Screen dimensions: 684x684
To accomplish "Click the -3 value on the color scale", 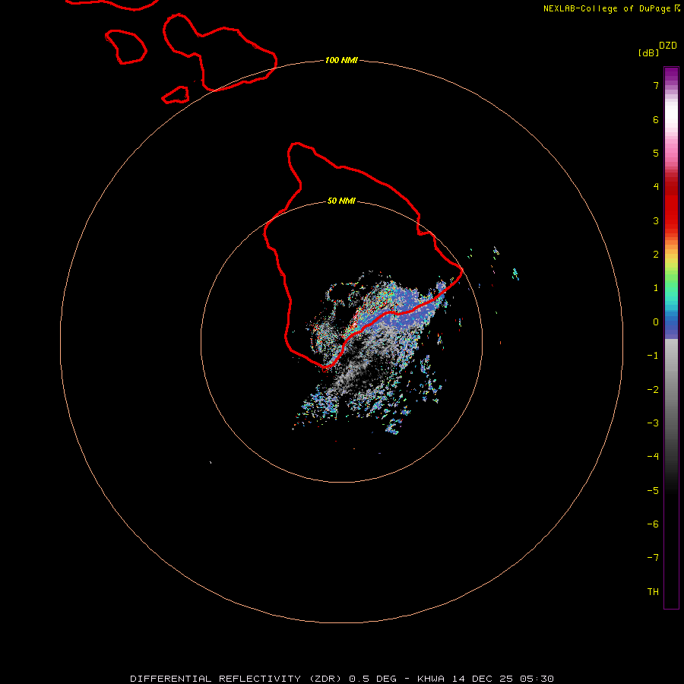I will point(653,423).
